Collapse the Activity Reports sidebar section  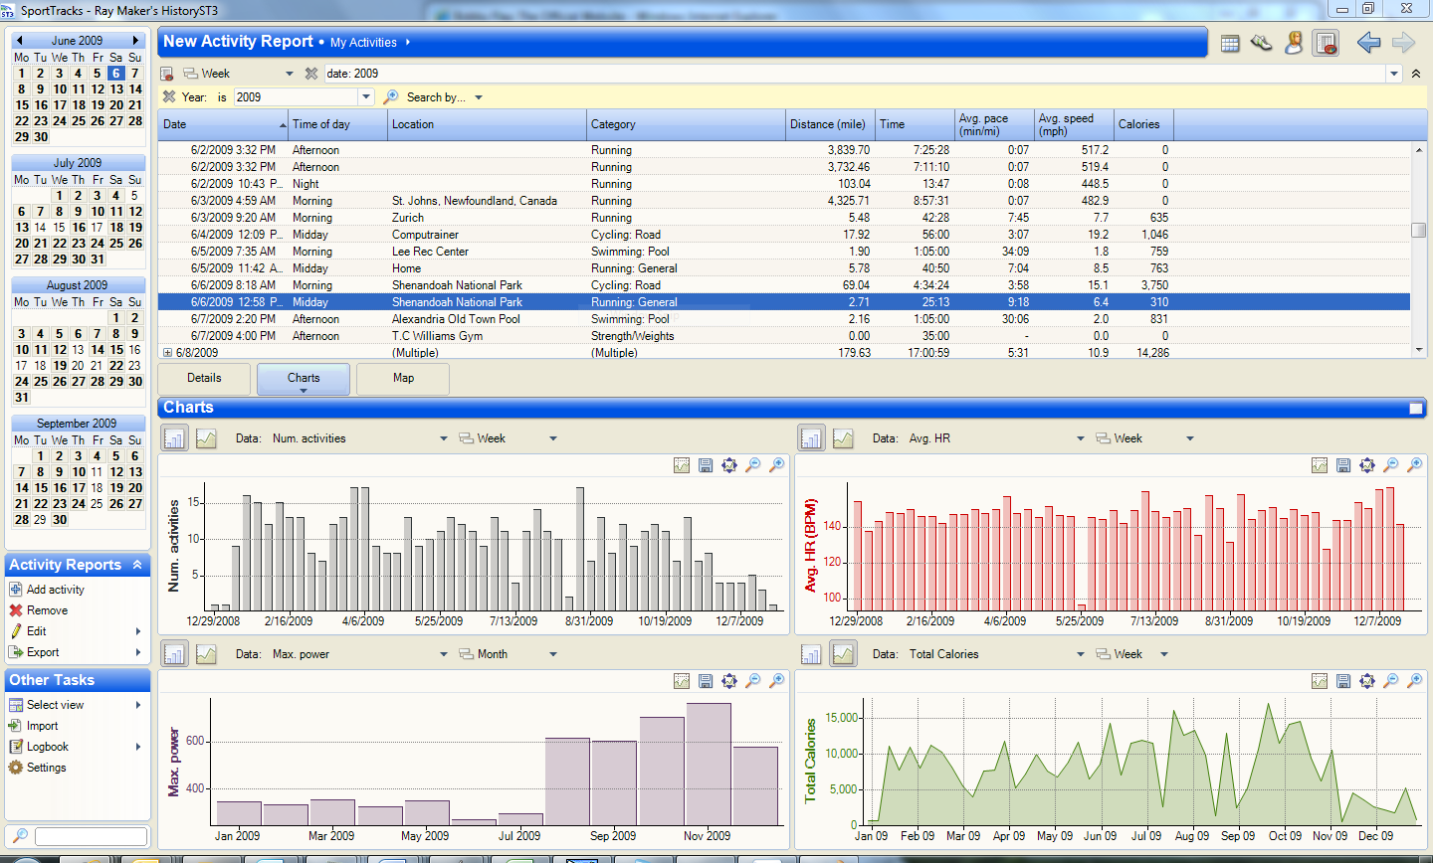coord(137,565)
